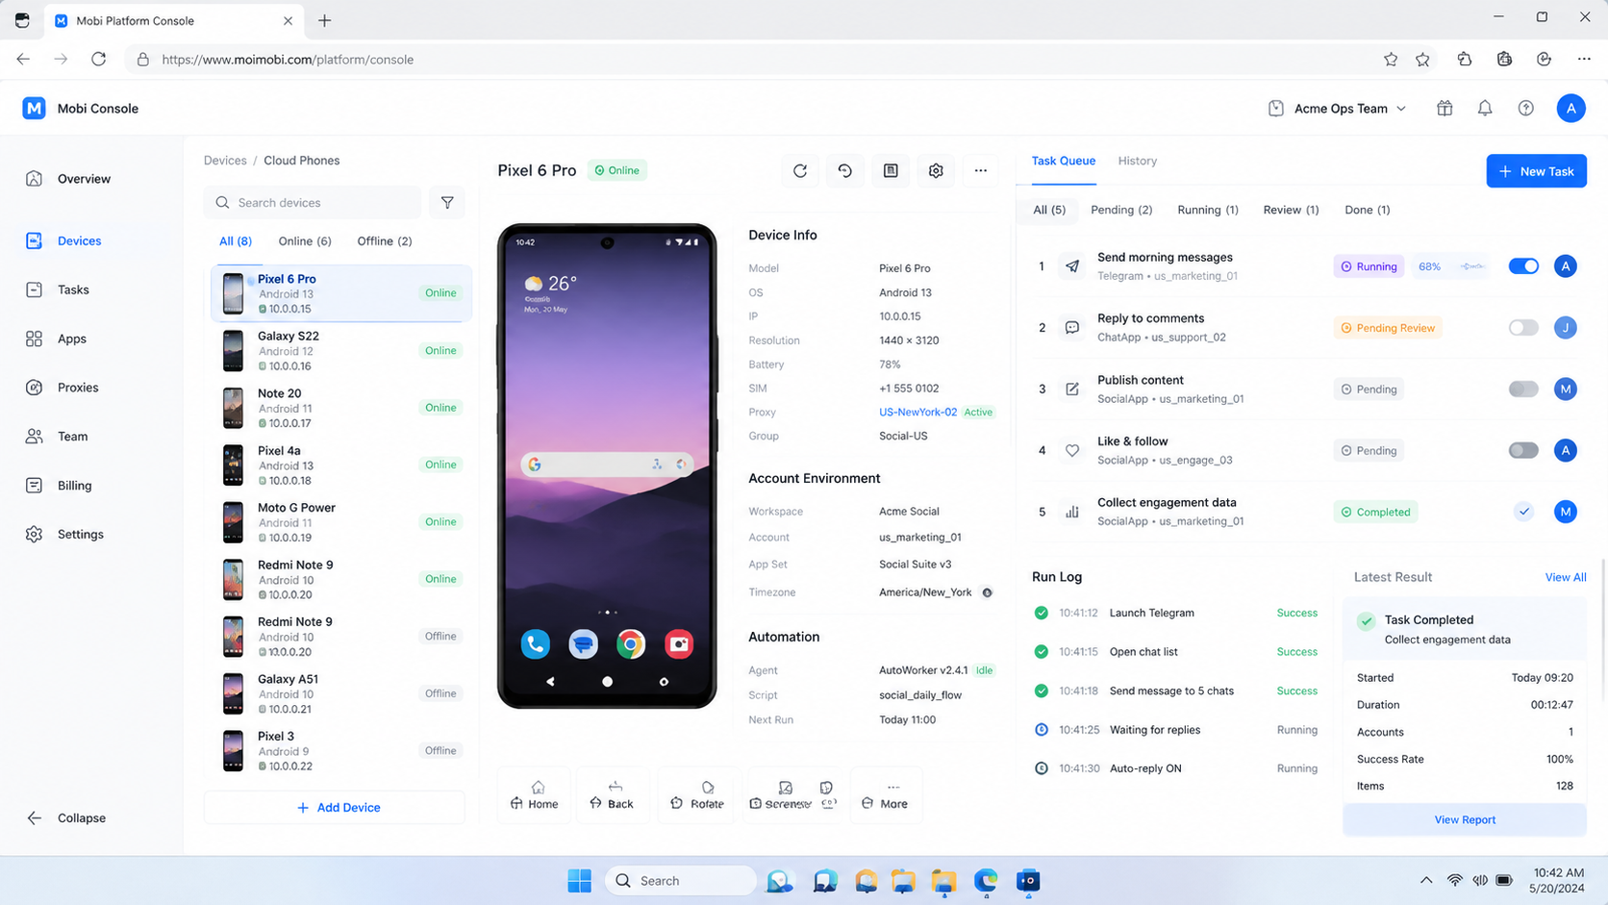Click View All in Latest Result
Viewport: 1608px width, 905px height.
click(1565, 577)
